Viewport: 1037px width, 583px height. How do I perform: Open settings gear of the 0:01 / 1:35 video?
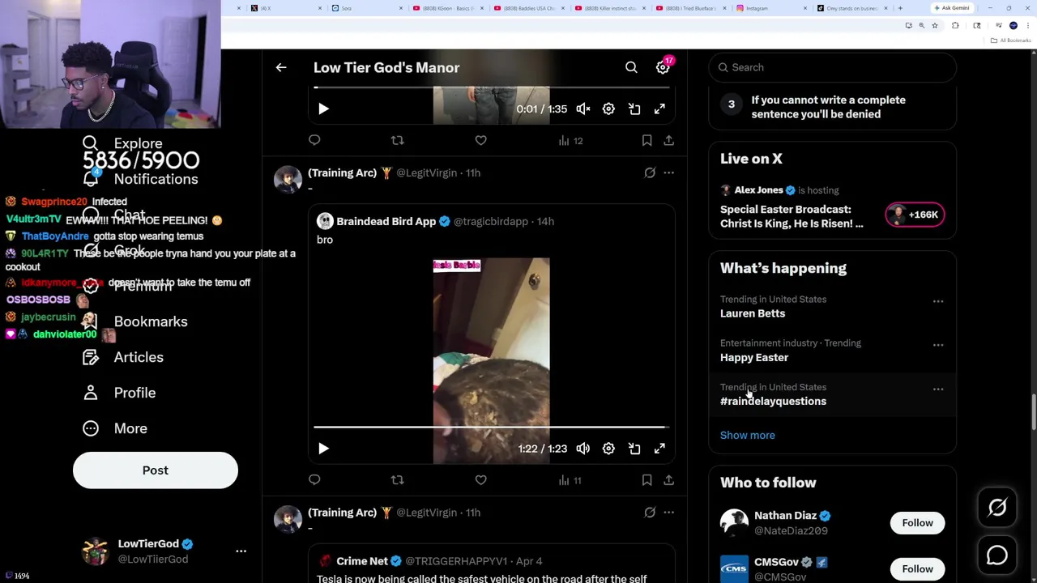pos(608,109)
